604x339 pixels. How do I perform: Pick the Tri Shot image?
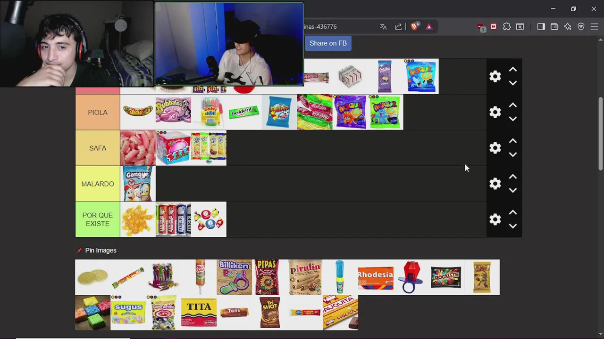[x=269, y=313]
